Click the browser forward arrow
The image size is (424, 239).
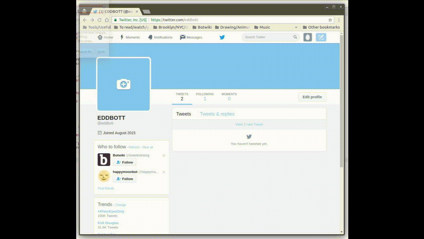point(92,20)
